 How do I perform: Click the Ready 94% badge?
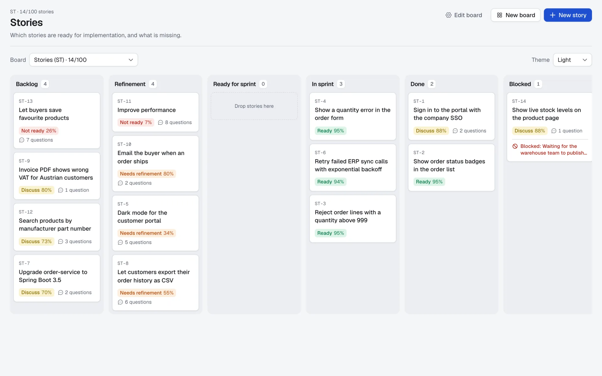(330, 182)
